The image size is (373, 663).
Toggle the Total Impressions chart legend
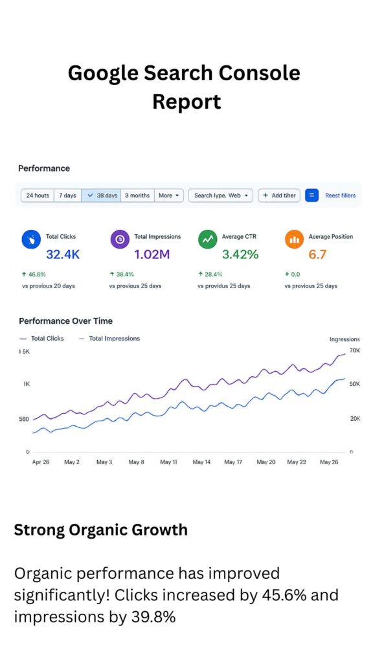coord(109,338)
